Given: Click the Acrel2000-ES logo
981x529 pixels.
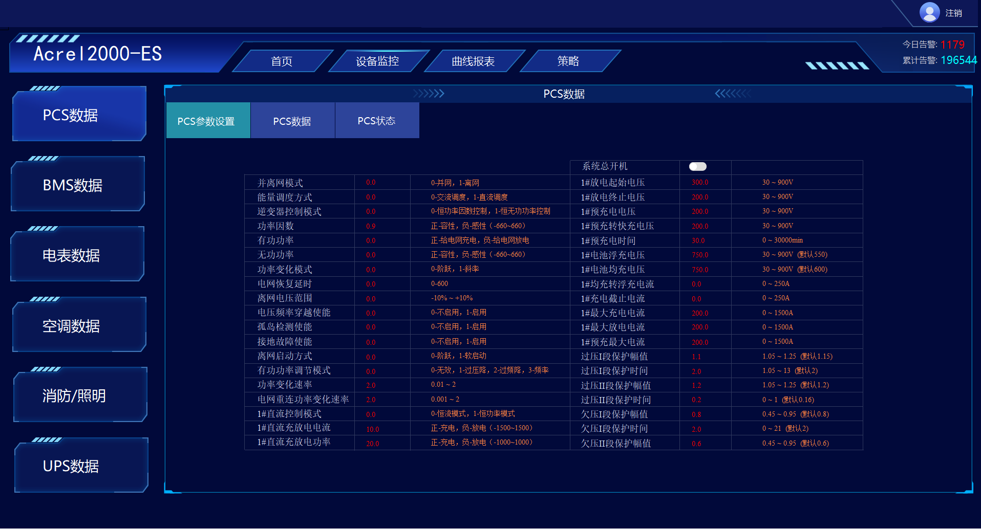Looking at the screenshot, I should pos(97,54).
